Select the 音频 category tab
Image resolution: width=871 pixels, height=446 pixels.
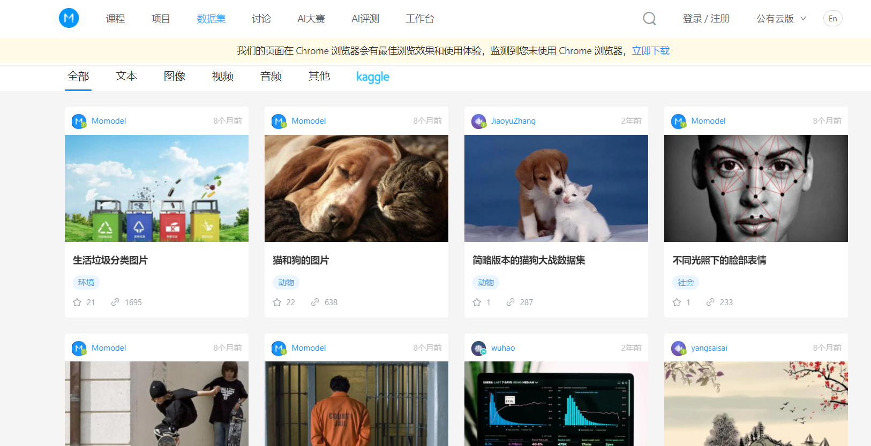271,77
